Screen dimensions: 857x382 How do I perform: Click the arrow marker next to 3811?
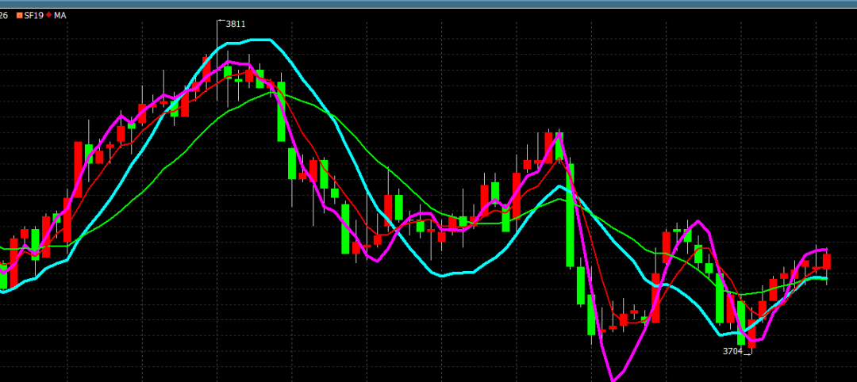point(221,21)
